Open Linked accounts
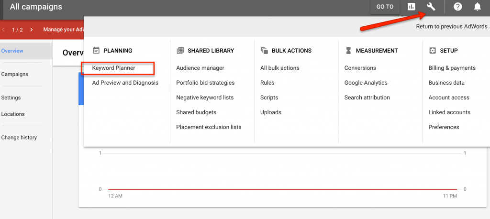This screenshot has width=490, height=219. coord(449,112)
